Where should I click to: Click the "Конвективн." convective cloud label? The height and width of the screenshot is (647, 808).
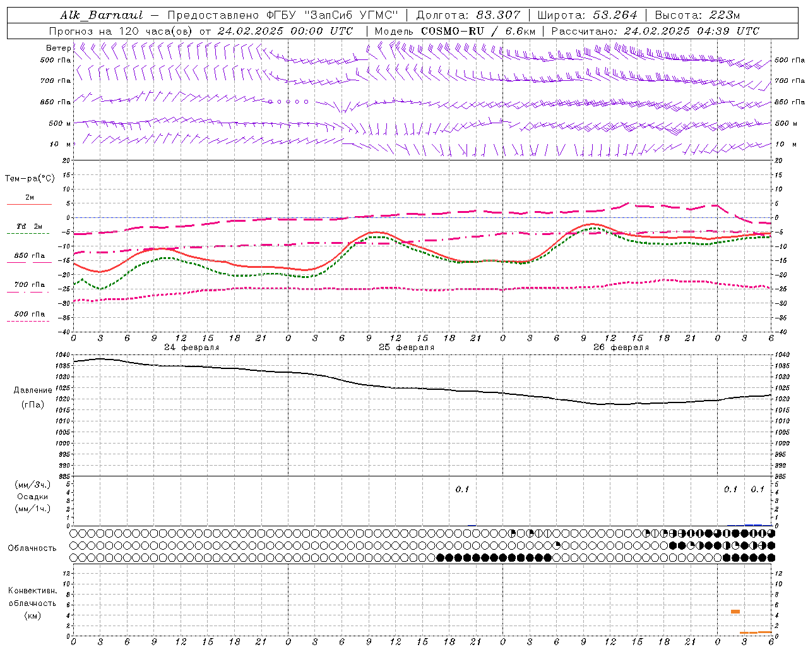click(x=32, y=591)
